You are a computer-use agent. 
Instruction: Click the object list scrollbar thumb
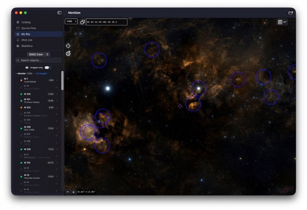[63, 80]
